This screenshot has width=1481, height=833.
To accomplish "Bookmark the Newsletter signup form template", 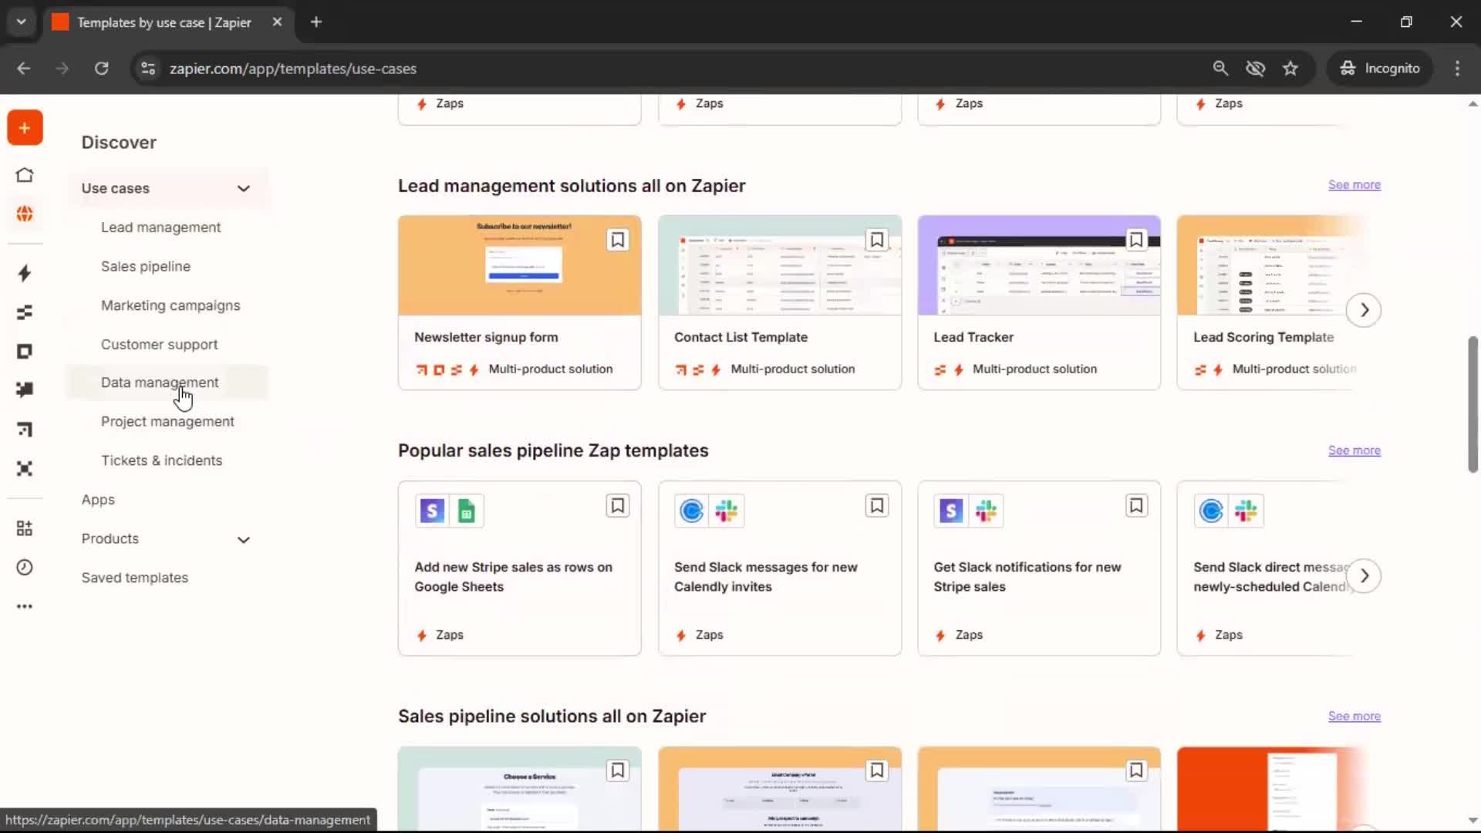I will (618, 240).
